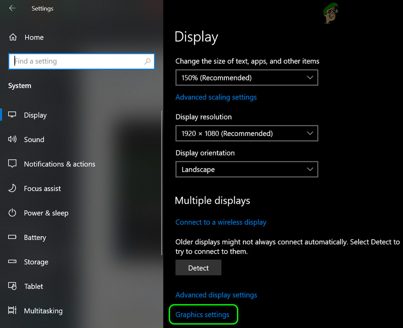Click the Sound speaker icon
This screenshot has height=328, width=403.
point(12,139)
